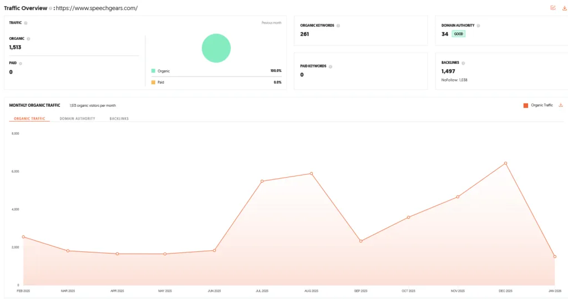Open the speechgears.com URL link
This screenshot has height=299, width=568.
97,8
